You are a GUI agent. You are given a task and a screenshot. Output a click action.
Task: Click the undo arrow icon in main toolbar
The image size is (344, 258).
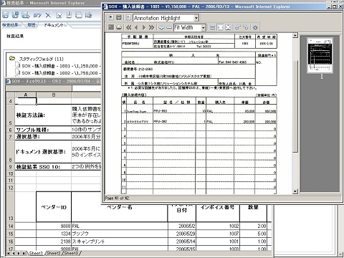37,15
